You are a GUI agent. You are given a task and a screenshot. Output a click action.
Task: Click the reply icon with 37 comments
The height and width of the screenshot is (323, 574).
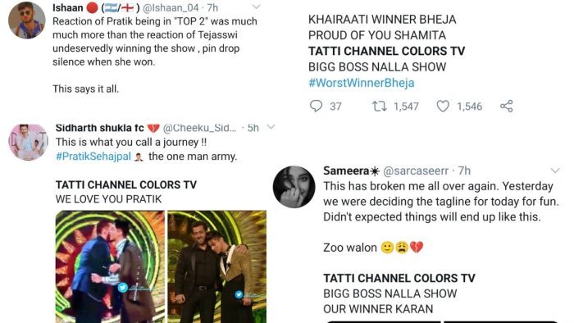point(316,106)
